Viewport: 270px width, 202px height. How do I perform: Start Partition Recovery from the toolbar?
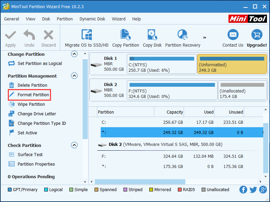coord(183,35)
